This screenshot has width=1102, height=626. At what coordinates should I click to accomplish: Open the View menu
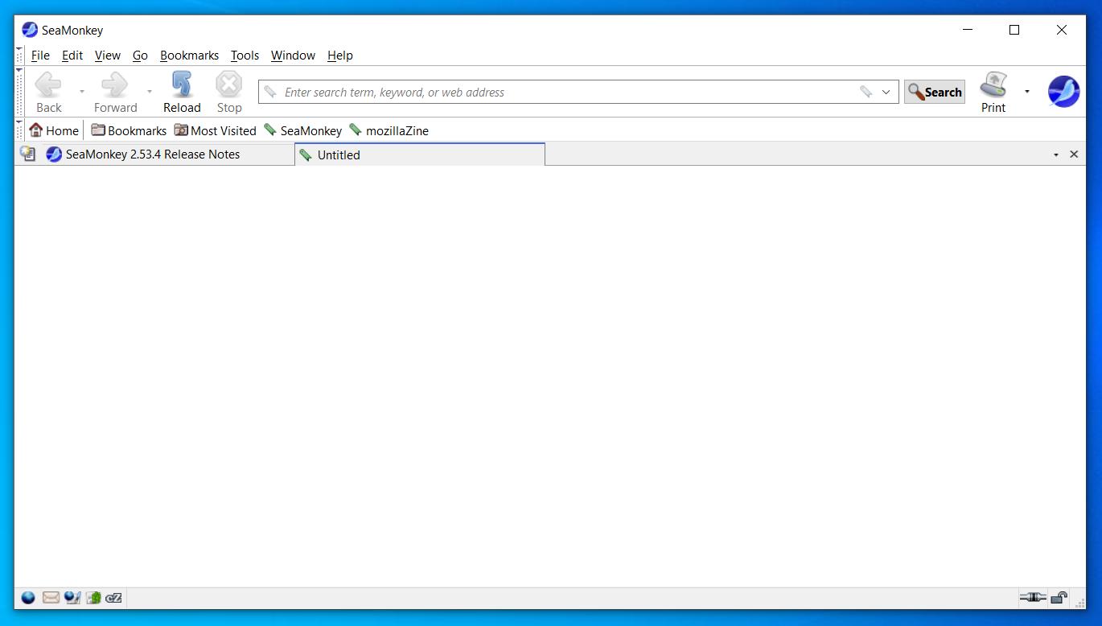point(107,56)
